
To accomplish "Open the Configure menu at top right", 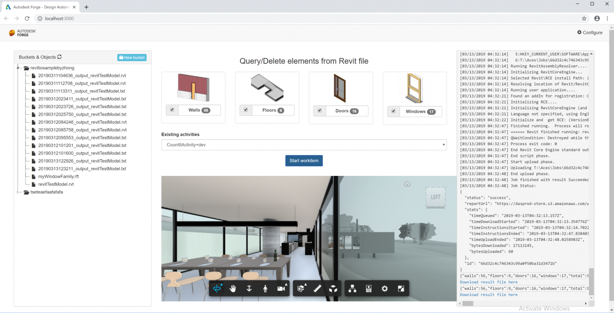I will (x=589, y=32).
